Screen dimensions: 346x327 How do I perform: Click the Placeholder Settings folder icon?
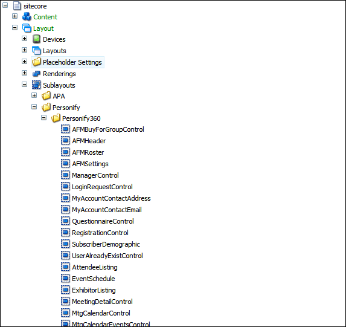click(x=36, y=62)
